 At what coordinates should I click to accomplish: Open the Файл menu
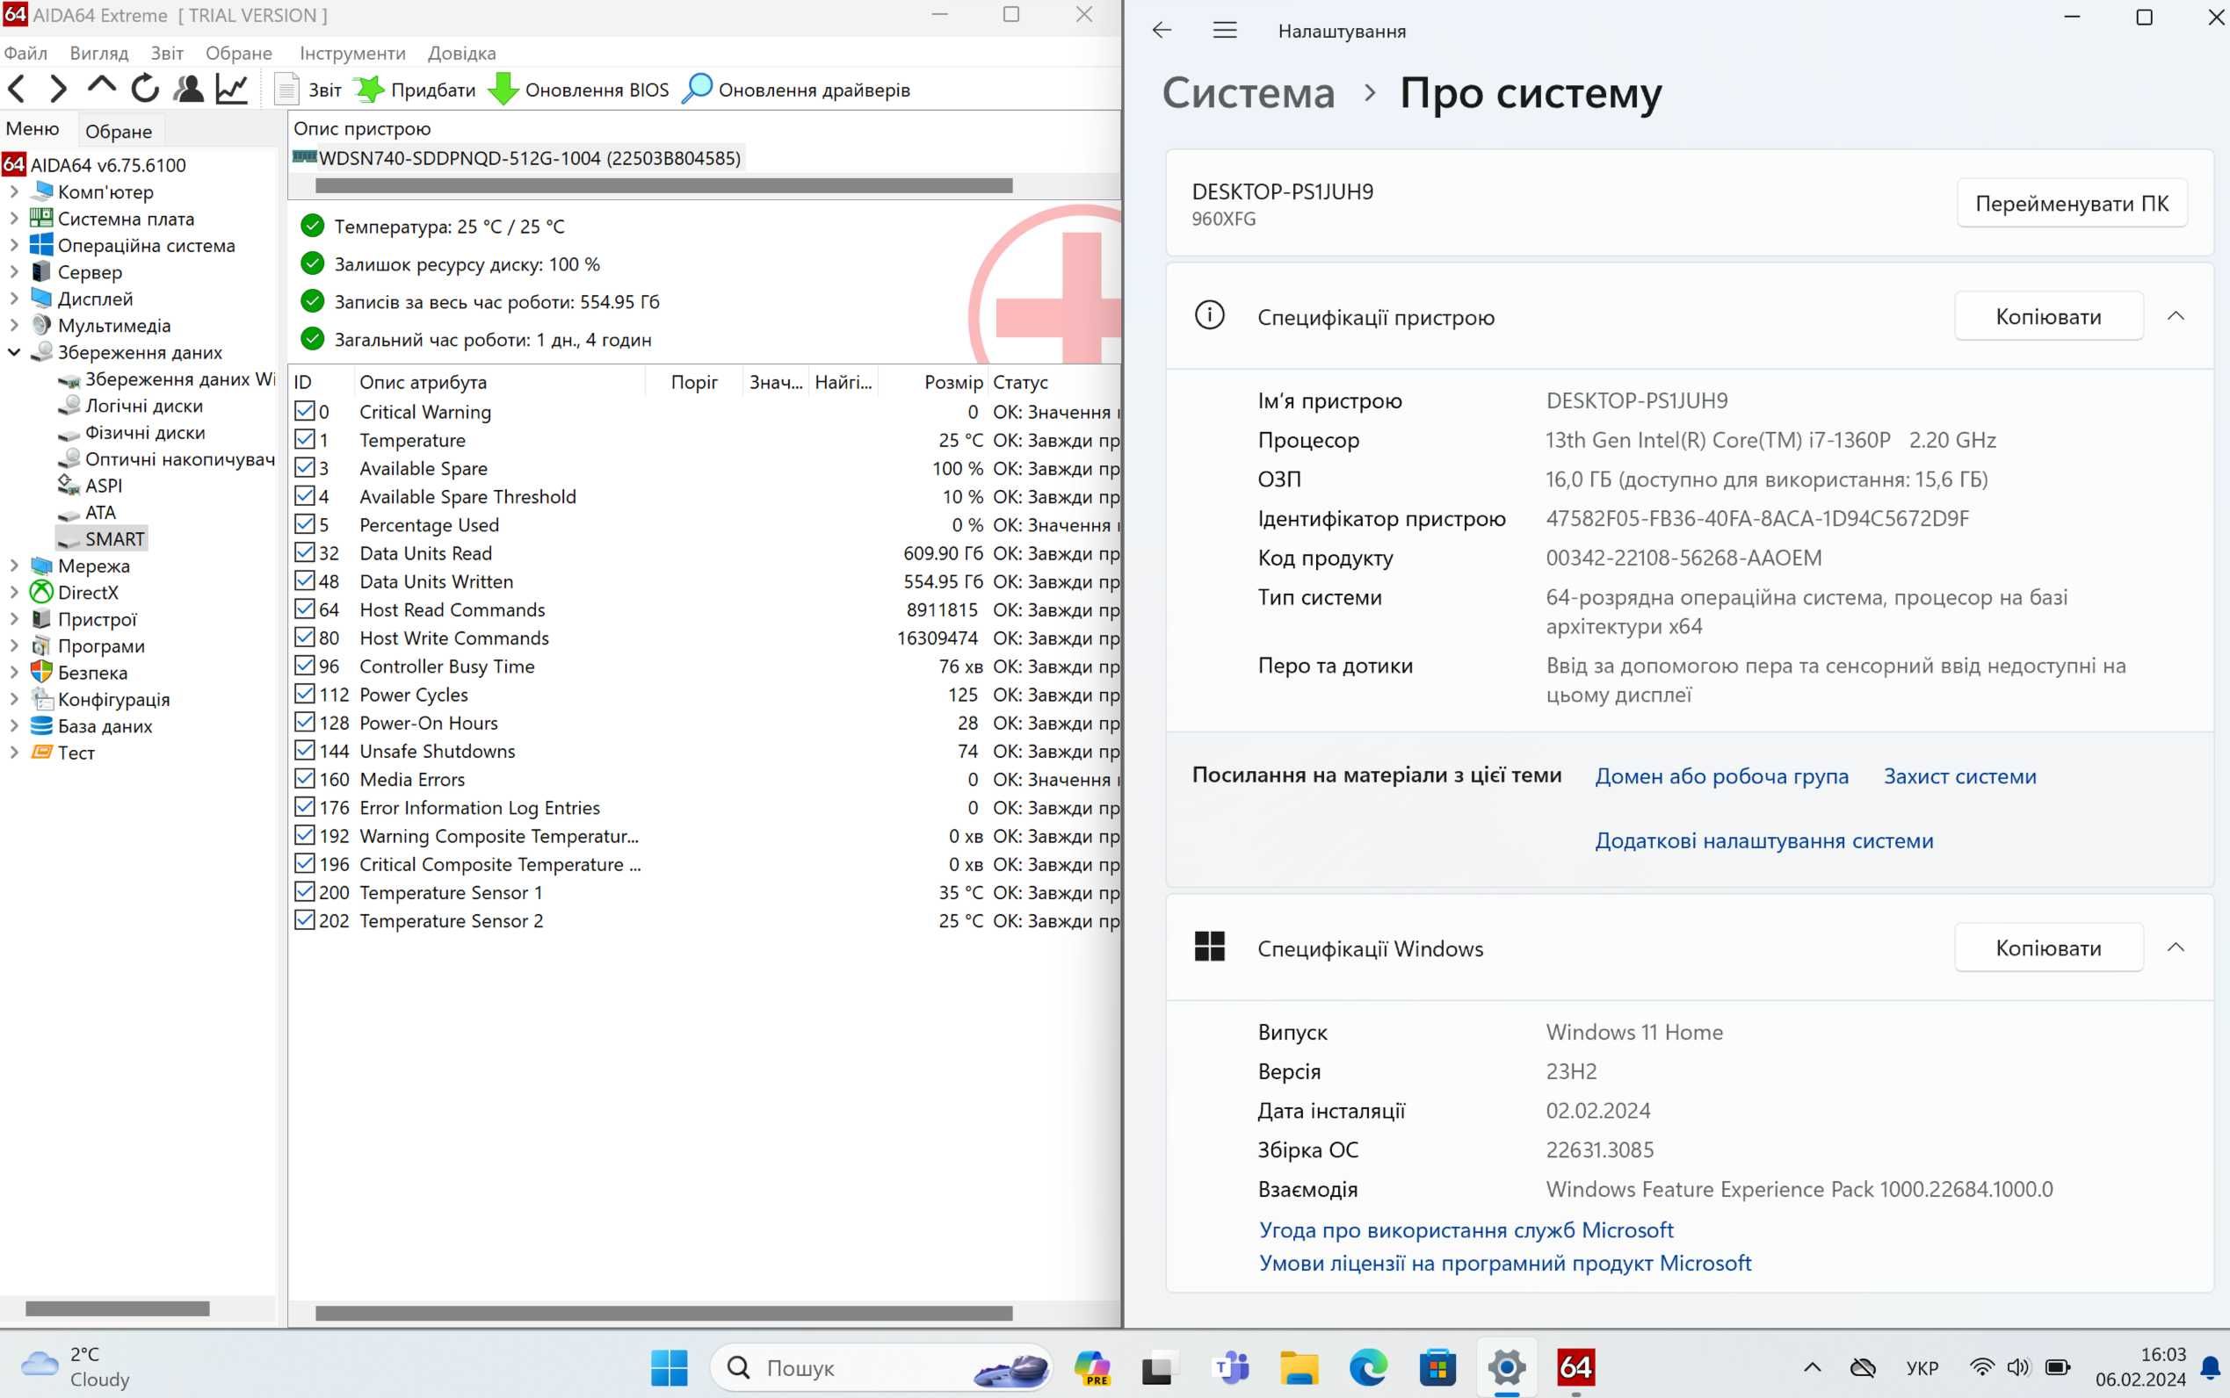pyautogui.click(x=25, y=53)
